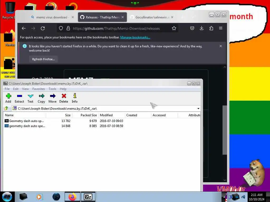
Task: Click the scroll-down arrow of Firefox page
Action: coord(225,180)
